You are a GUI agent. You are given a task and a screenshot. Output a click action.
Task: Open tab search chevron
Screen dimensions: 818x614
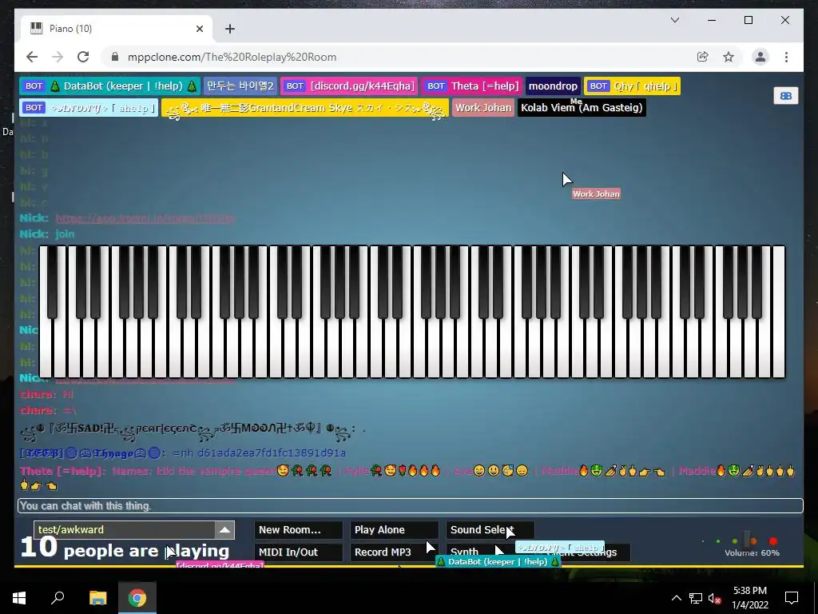(x=675, y=20)
